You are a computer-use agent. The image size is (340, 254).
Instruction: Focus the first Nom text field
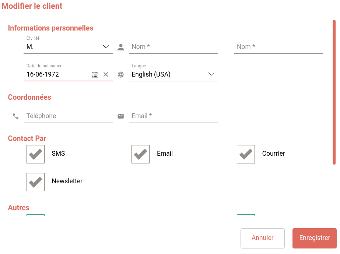pyautogui.click(x=173, y=47)
